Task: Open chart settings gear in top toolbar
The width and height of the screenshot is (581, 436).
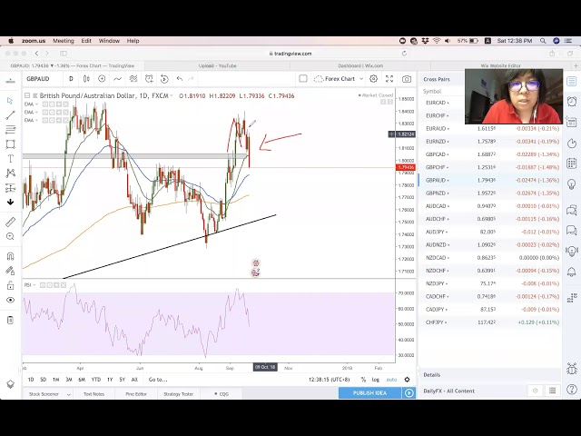Action: pos(373,79)
